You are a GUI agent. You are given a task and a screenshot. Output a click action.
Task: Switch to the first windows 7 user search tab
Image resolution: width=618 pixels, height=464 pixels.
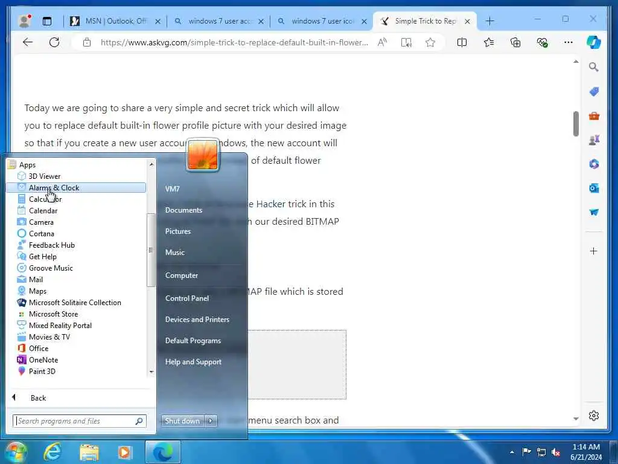point(217,21)
